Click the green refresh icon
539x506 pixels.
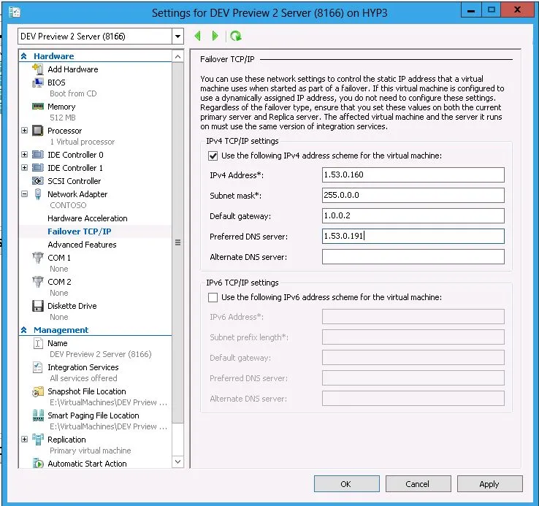(x=236, y=36)
